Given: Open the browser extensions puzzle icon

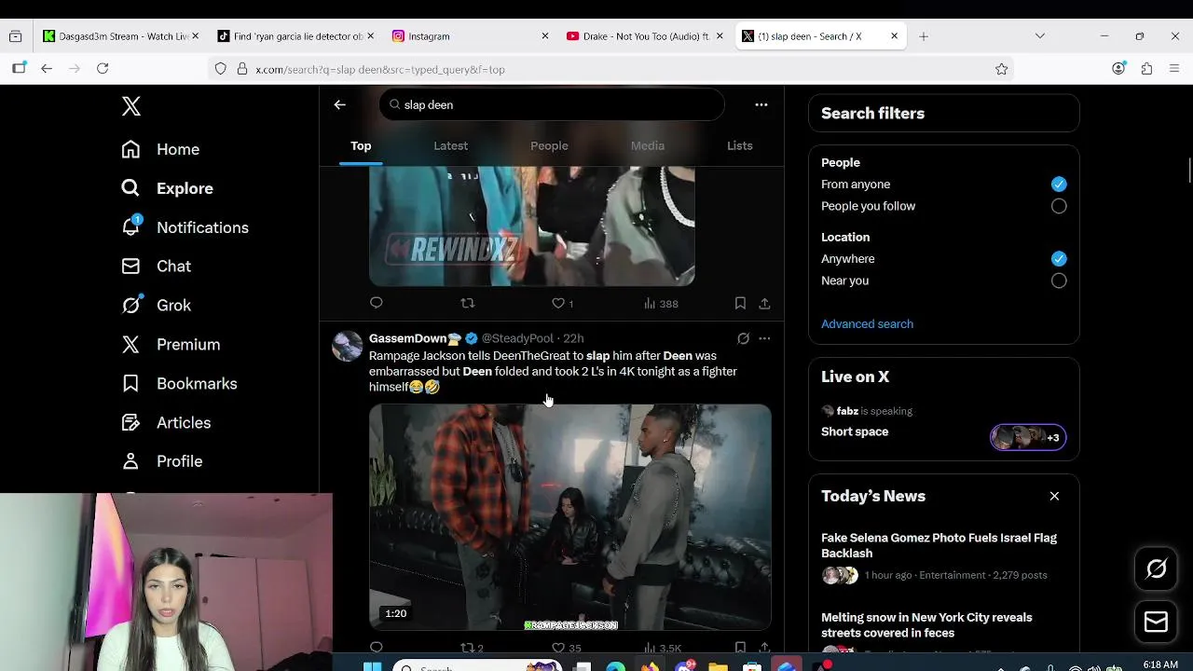Looking at the screenshot, I should [x=1146, y=69].
